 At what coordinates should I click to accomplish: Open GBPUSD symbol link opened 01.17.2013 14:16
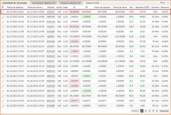pos(51,17)
